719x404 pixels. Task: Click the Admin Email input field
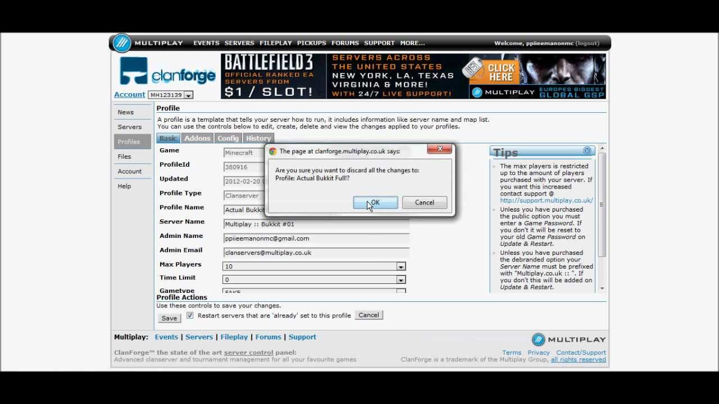click(x=316, y=252)
